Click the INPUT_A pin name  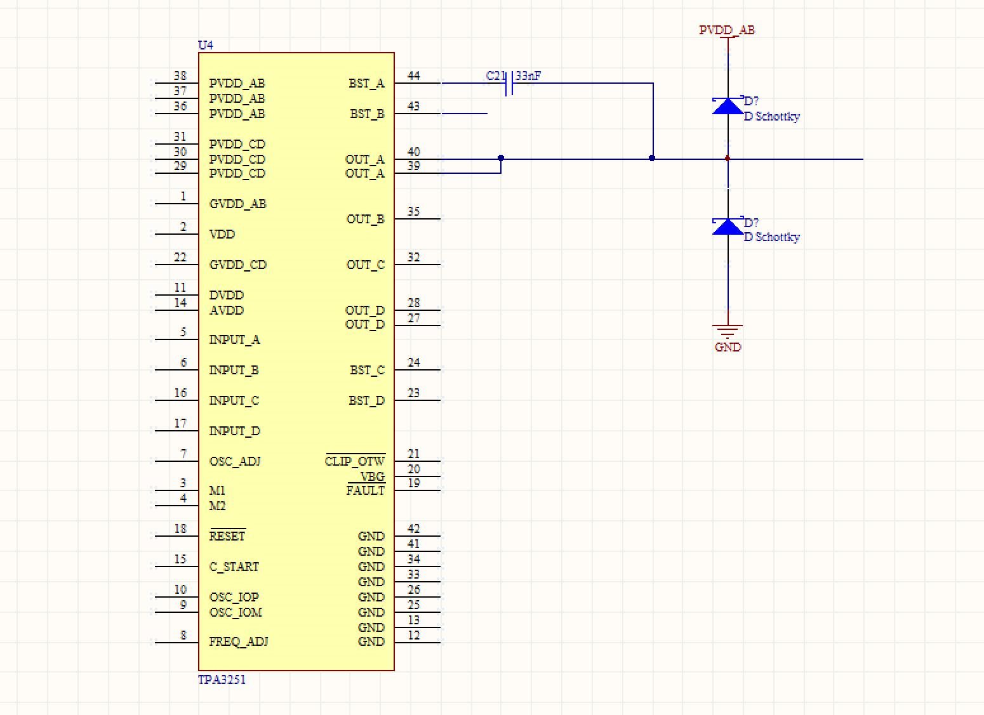tap(234, 339)
